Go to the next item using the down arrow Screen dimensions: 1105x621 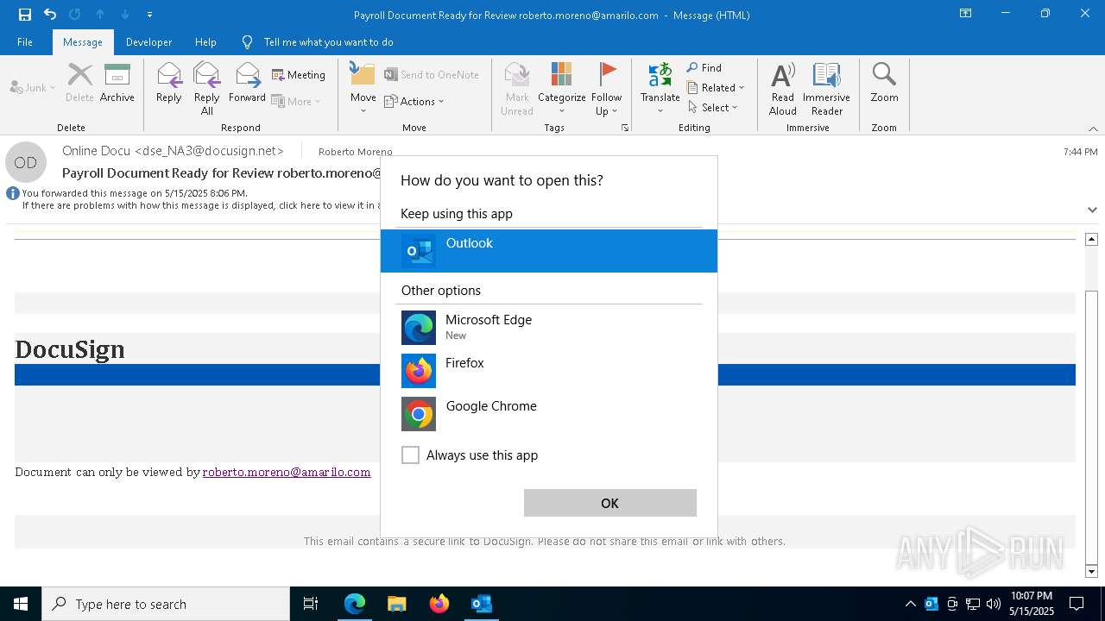(x=125, y=15)
